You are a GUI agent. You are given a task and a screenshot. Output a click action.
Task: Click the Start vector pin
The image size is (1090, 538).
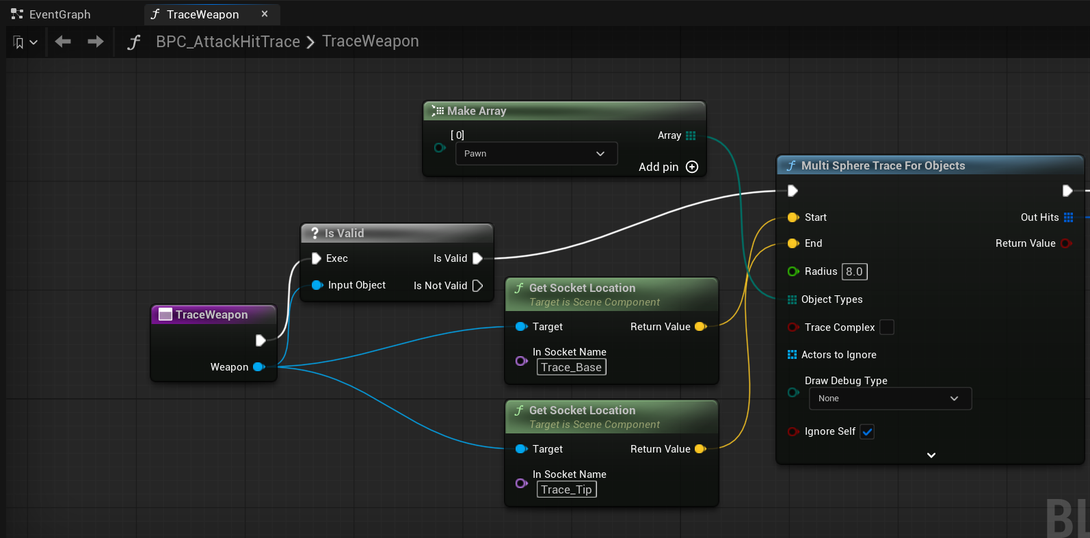tap(793, 217)
